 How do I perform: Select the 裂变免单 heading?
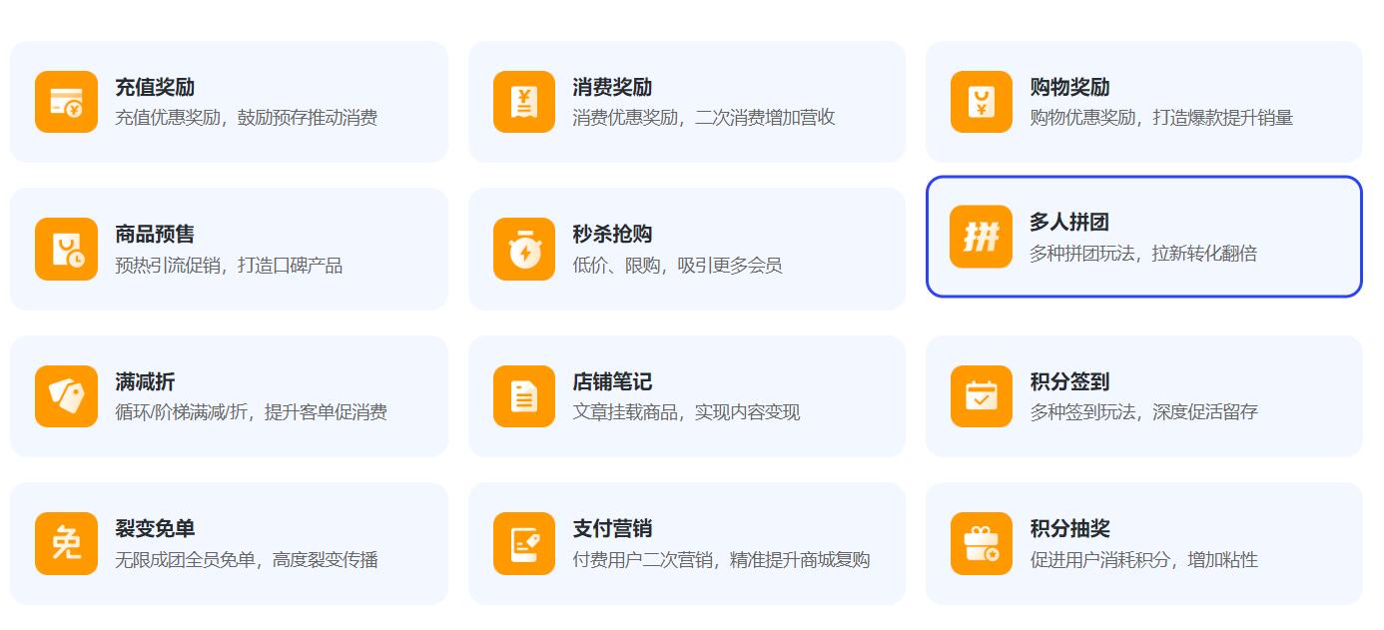[x=155, y=528]
